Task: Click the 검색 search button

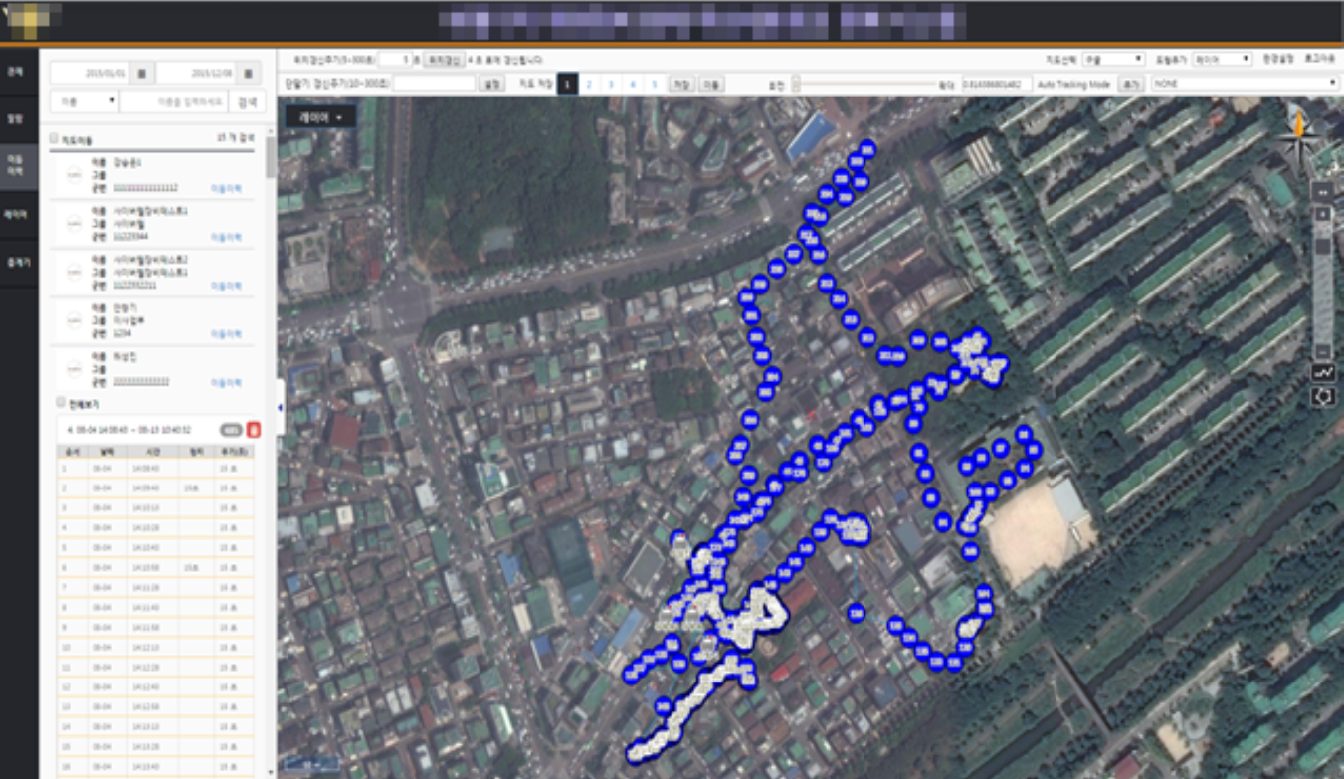Action: pyautogui.click(x=247, y=101)
